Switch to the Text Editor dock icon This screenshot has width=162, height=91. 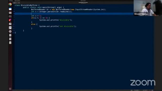pos(10,28)
